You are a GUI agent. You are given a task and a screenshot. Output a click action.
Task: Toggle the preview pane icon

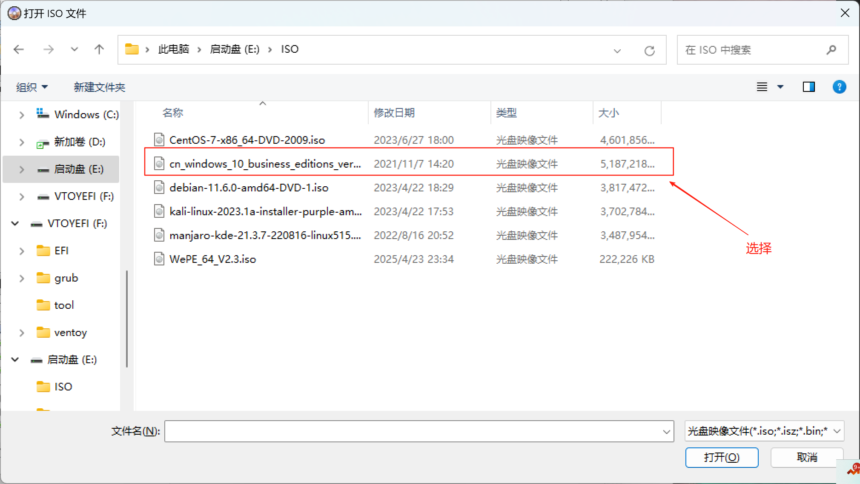(808, 87)
